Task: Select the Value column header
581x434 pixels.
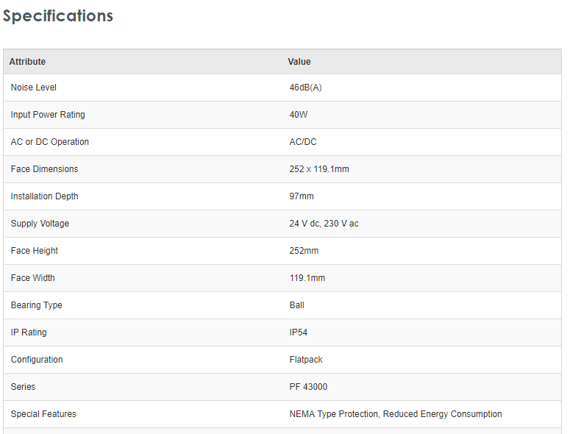Action: tap(299, 62)
